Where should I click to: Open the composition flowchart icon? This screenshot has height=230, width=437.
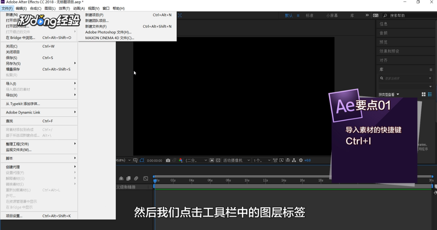[x=294, y=161]
